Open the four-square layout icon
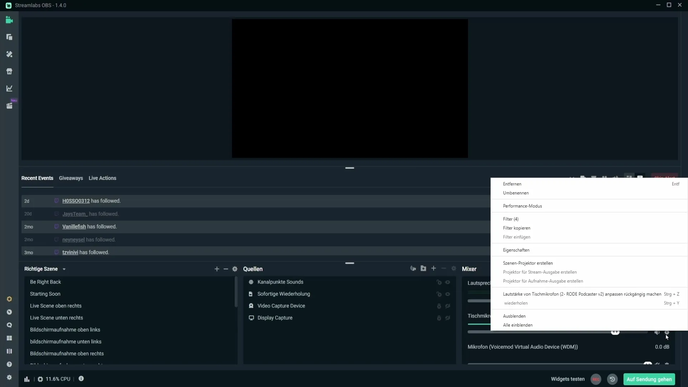688x387 pixels. click(x=9, y=338)
